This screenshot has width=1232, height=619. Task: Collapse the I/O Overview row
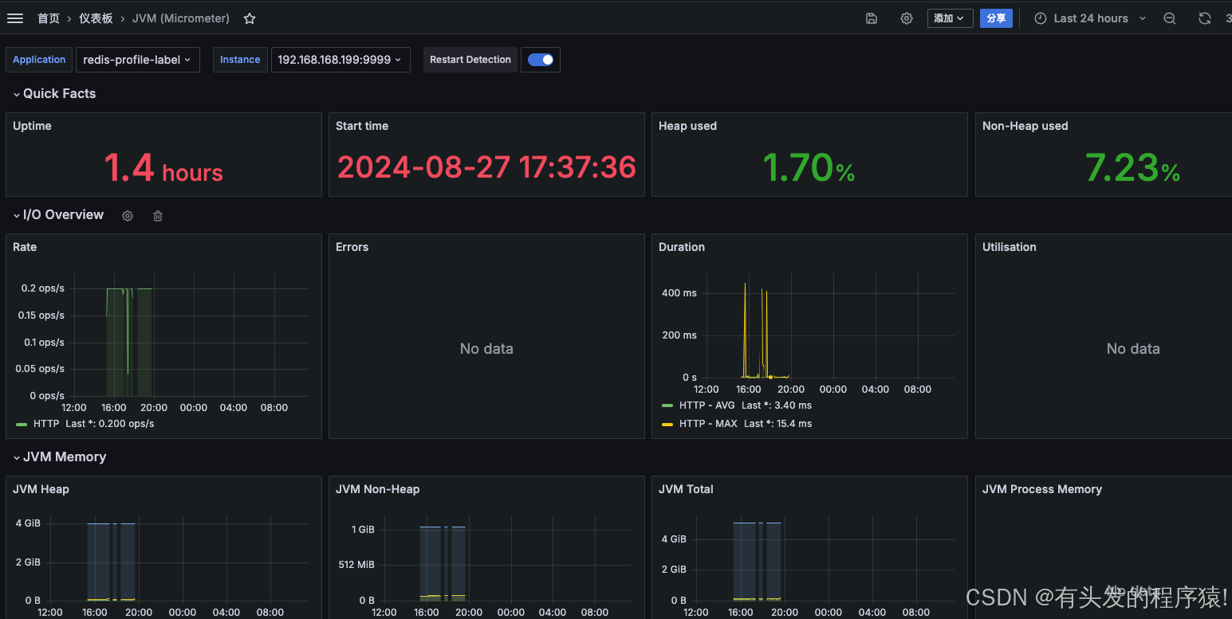(x=58, y=215)
